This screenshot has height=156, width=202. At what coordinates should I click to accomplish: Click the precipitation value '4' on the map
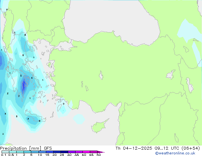coord(32,78)
